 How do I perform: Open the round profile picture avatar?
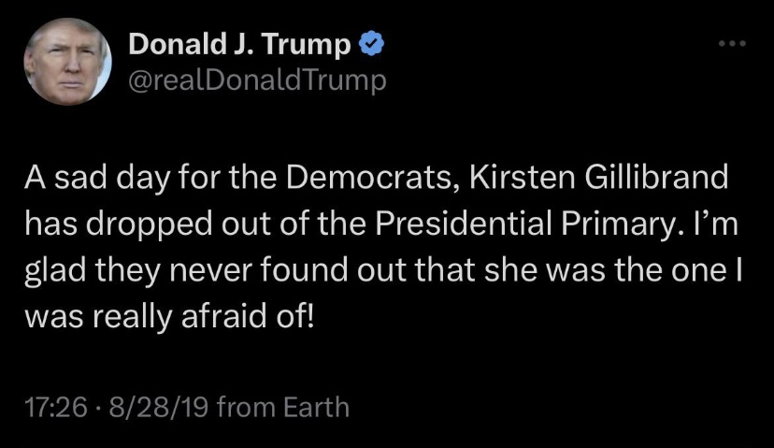click(67, 62)
